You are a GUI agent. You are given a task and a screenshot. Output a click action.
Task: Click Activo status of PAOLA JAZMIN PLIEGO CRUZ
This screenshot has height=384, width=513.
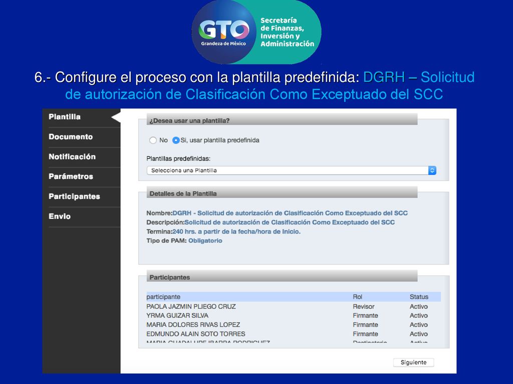[419, 306]
